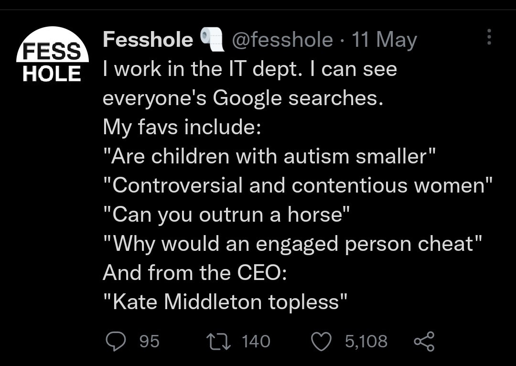516x366 pixels.
Task: Click the "Are children with autism smaller" text
Action: pos(270,157)
